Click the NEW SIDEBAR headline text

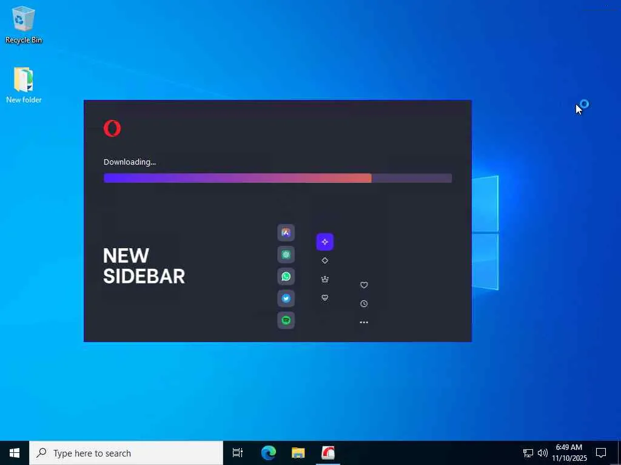pos(144,266)
